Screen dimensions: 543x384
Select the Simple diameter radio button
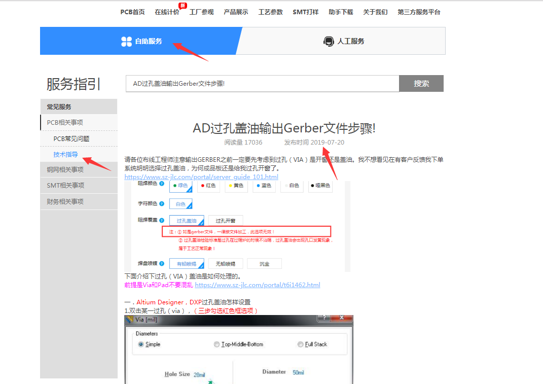click(141, 344)
